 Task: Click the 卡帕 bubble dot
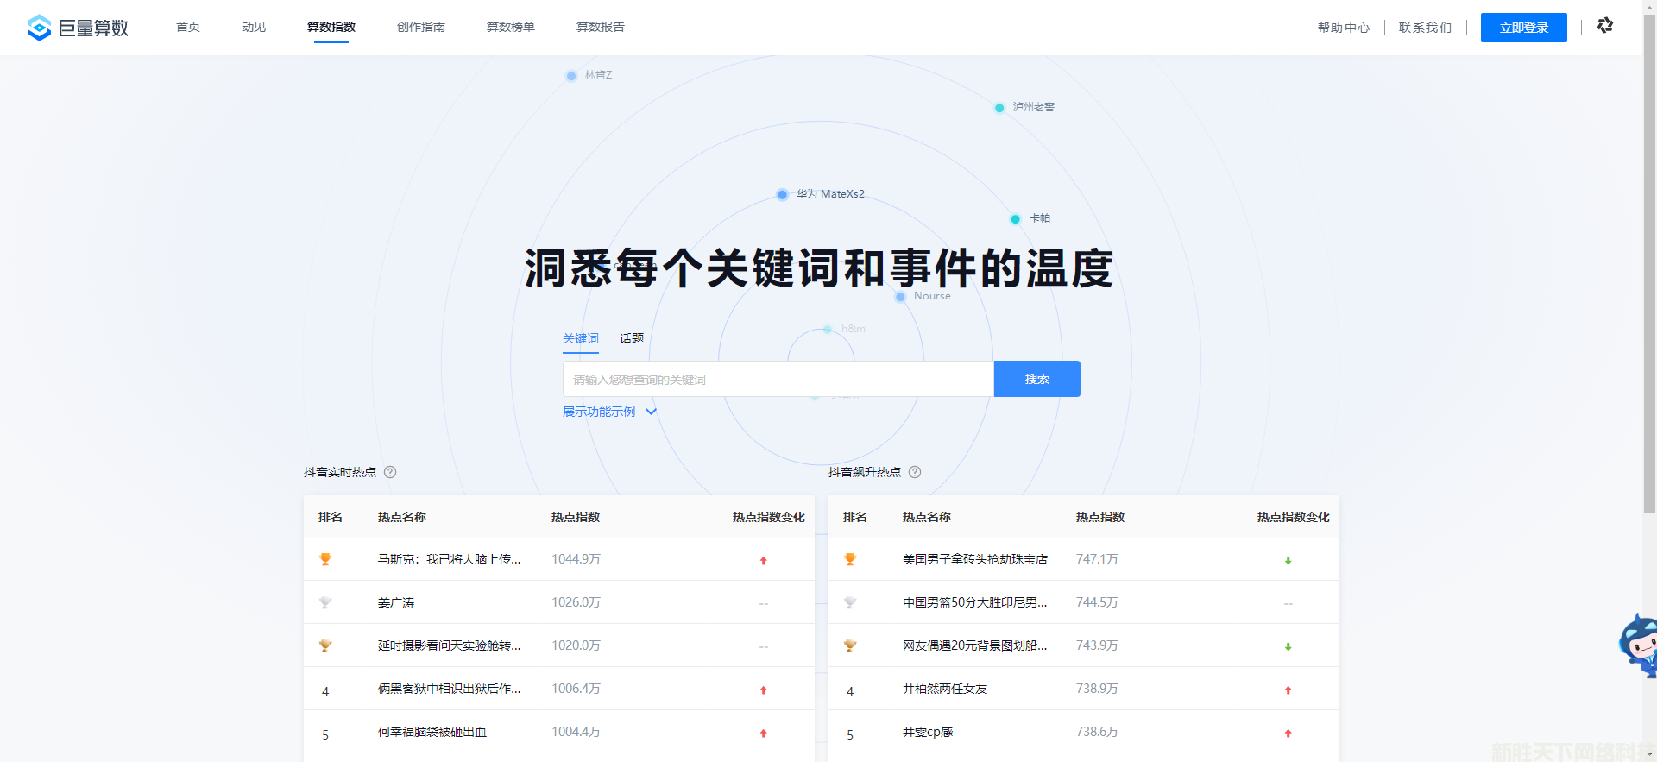(1016, 219)
